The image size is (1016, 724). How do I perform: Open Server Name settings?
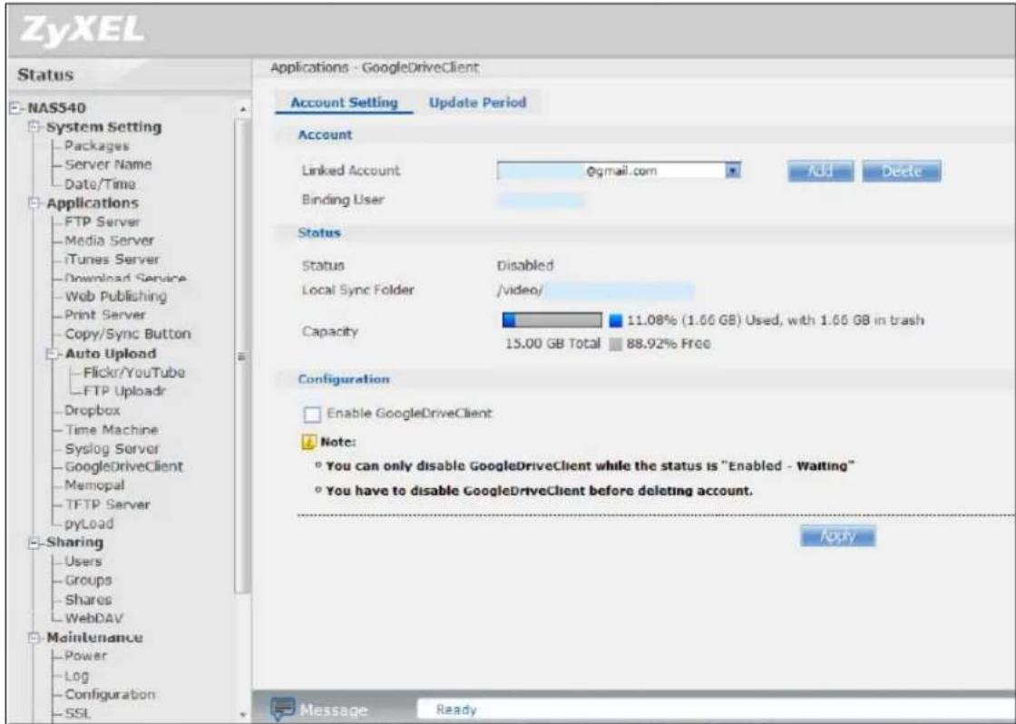(108, 164)
